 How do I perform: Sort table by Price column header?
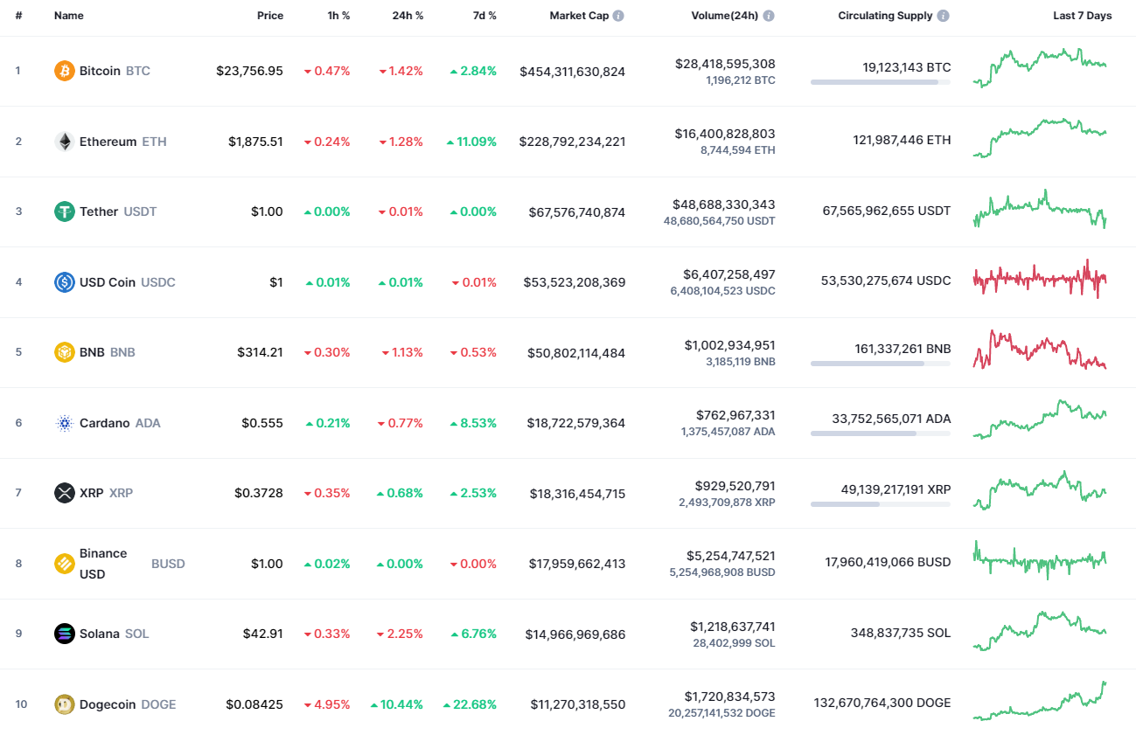tap(270, 16)
